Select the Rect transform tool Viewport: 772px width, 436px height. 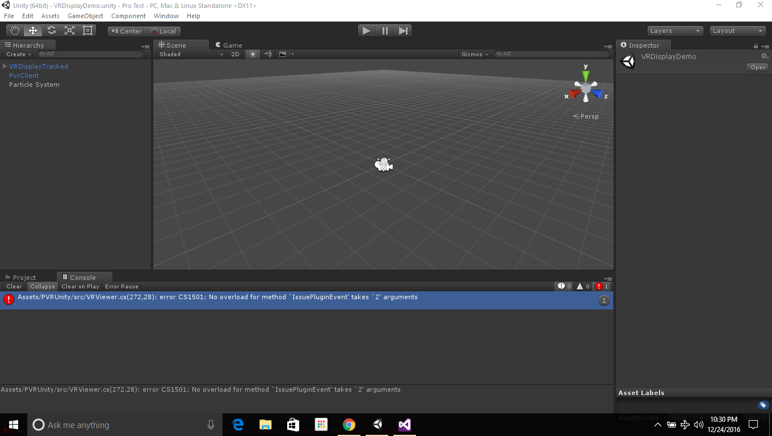tap(88, 31)
